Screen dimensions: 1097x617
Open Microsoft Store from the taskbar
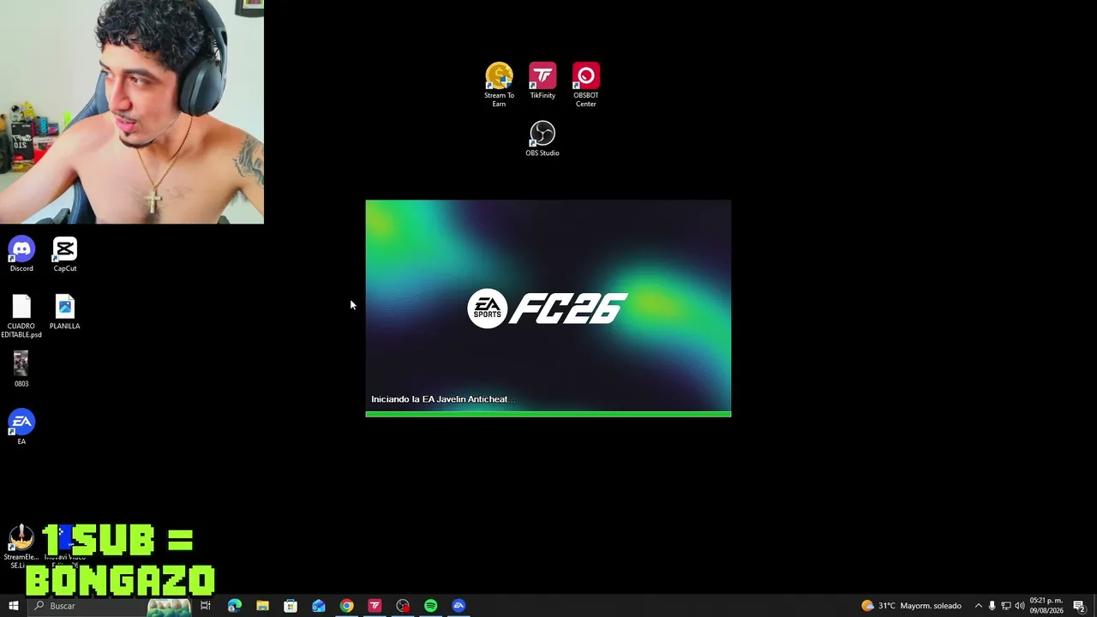pos(291,606)
